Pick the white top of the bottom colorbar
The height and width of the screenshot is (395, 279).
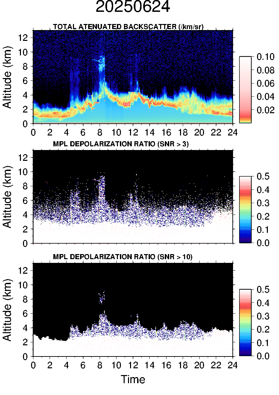click(245, 292)
